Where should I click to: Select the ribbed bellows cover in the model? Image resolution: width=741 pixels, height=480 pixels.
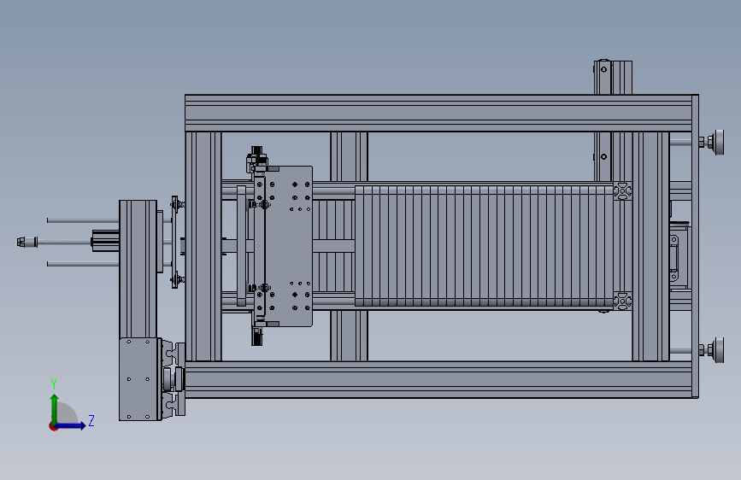[484, 246]
